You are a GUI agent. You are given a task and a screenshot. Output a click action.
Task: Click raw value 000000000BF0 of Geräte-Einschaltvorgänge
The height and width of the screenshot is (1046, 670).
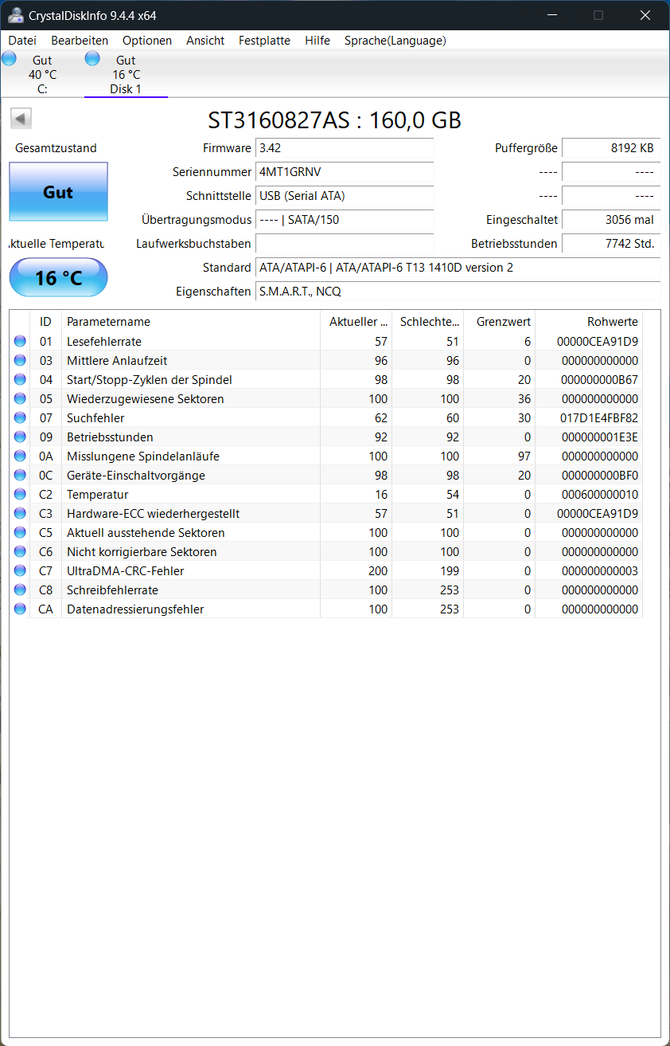click(x=599, y=476)
